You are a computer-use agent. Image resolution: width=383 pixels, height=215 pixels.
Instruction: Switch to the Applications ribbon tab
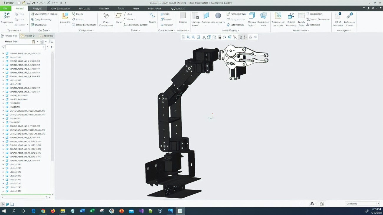[178, 9]
